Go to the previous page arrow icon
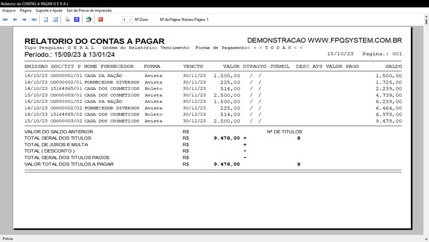Screen dimensions: 429x242 coord(15,20)
